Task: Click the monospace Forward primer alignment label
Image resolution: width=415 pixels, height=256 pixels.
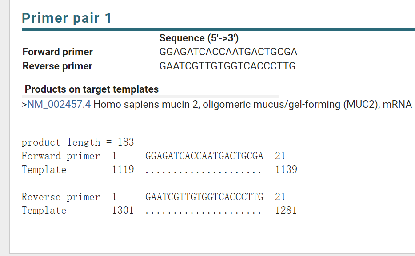Action: [x=61, y=156]
